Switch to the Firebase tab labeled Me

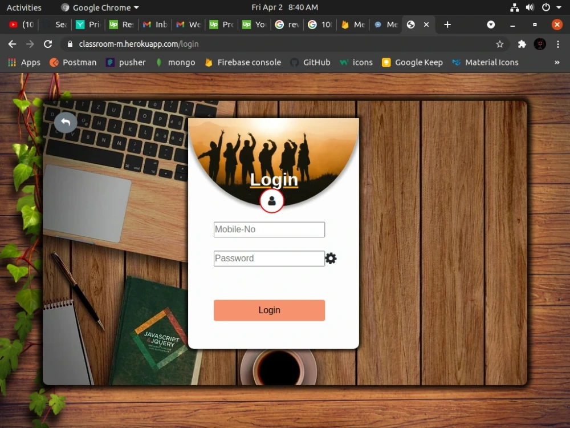pyautogui.click(x=353, y=25)
